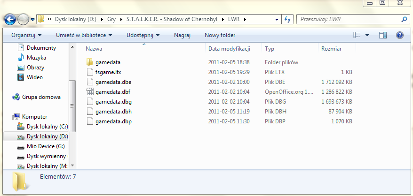Viewport: 413px width, 196px height.
Task: Select the gamedata.dbe file icon
Action: click(x=90, y=82)
